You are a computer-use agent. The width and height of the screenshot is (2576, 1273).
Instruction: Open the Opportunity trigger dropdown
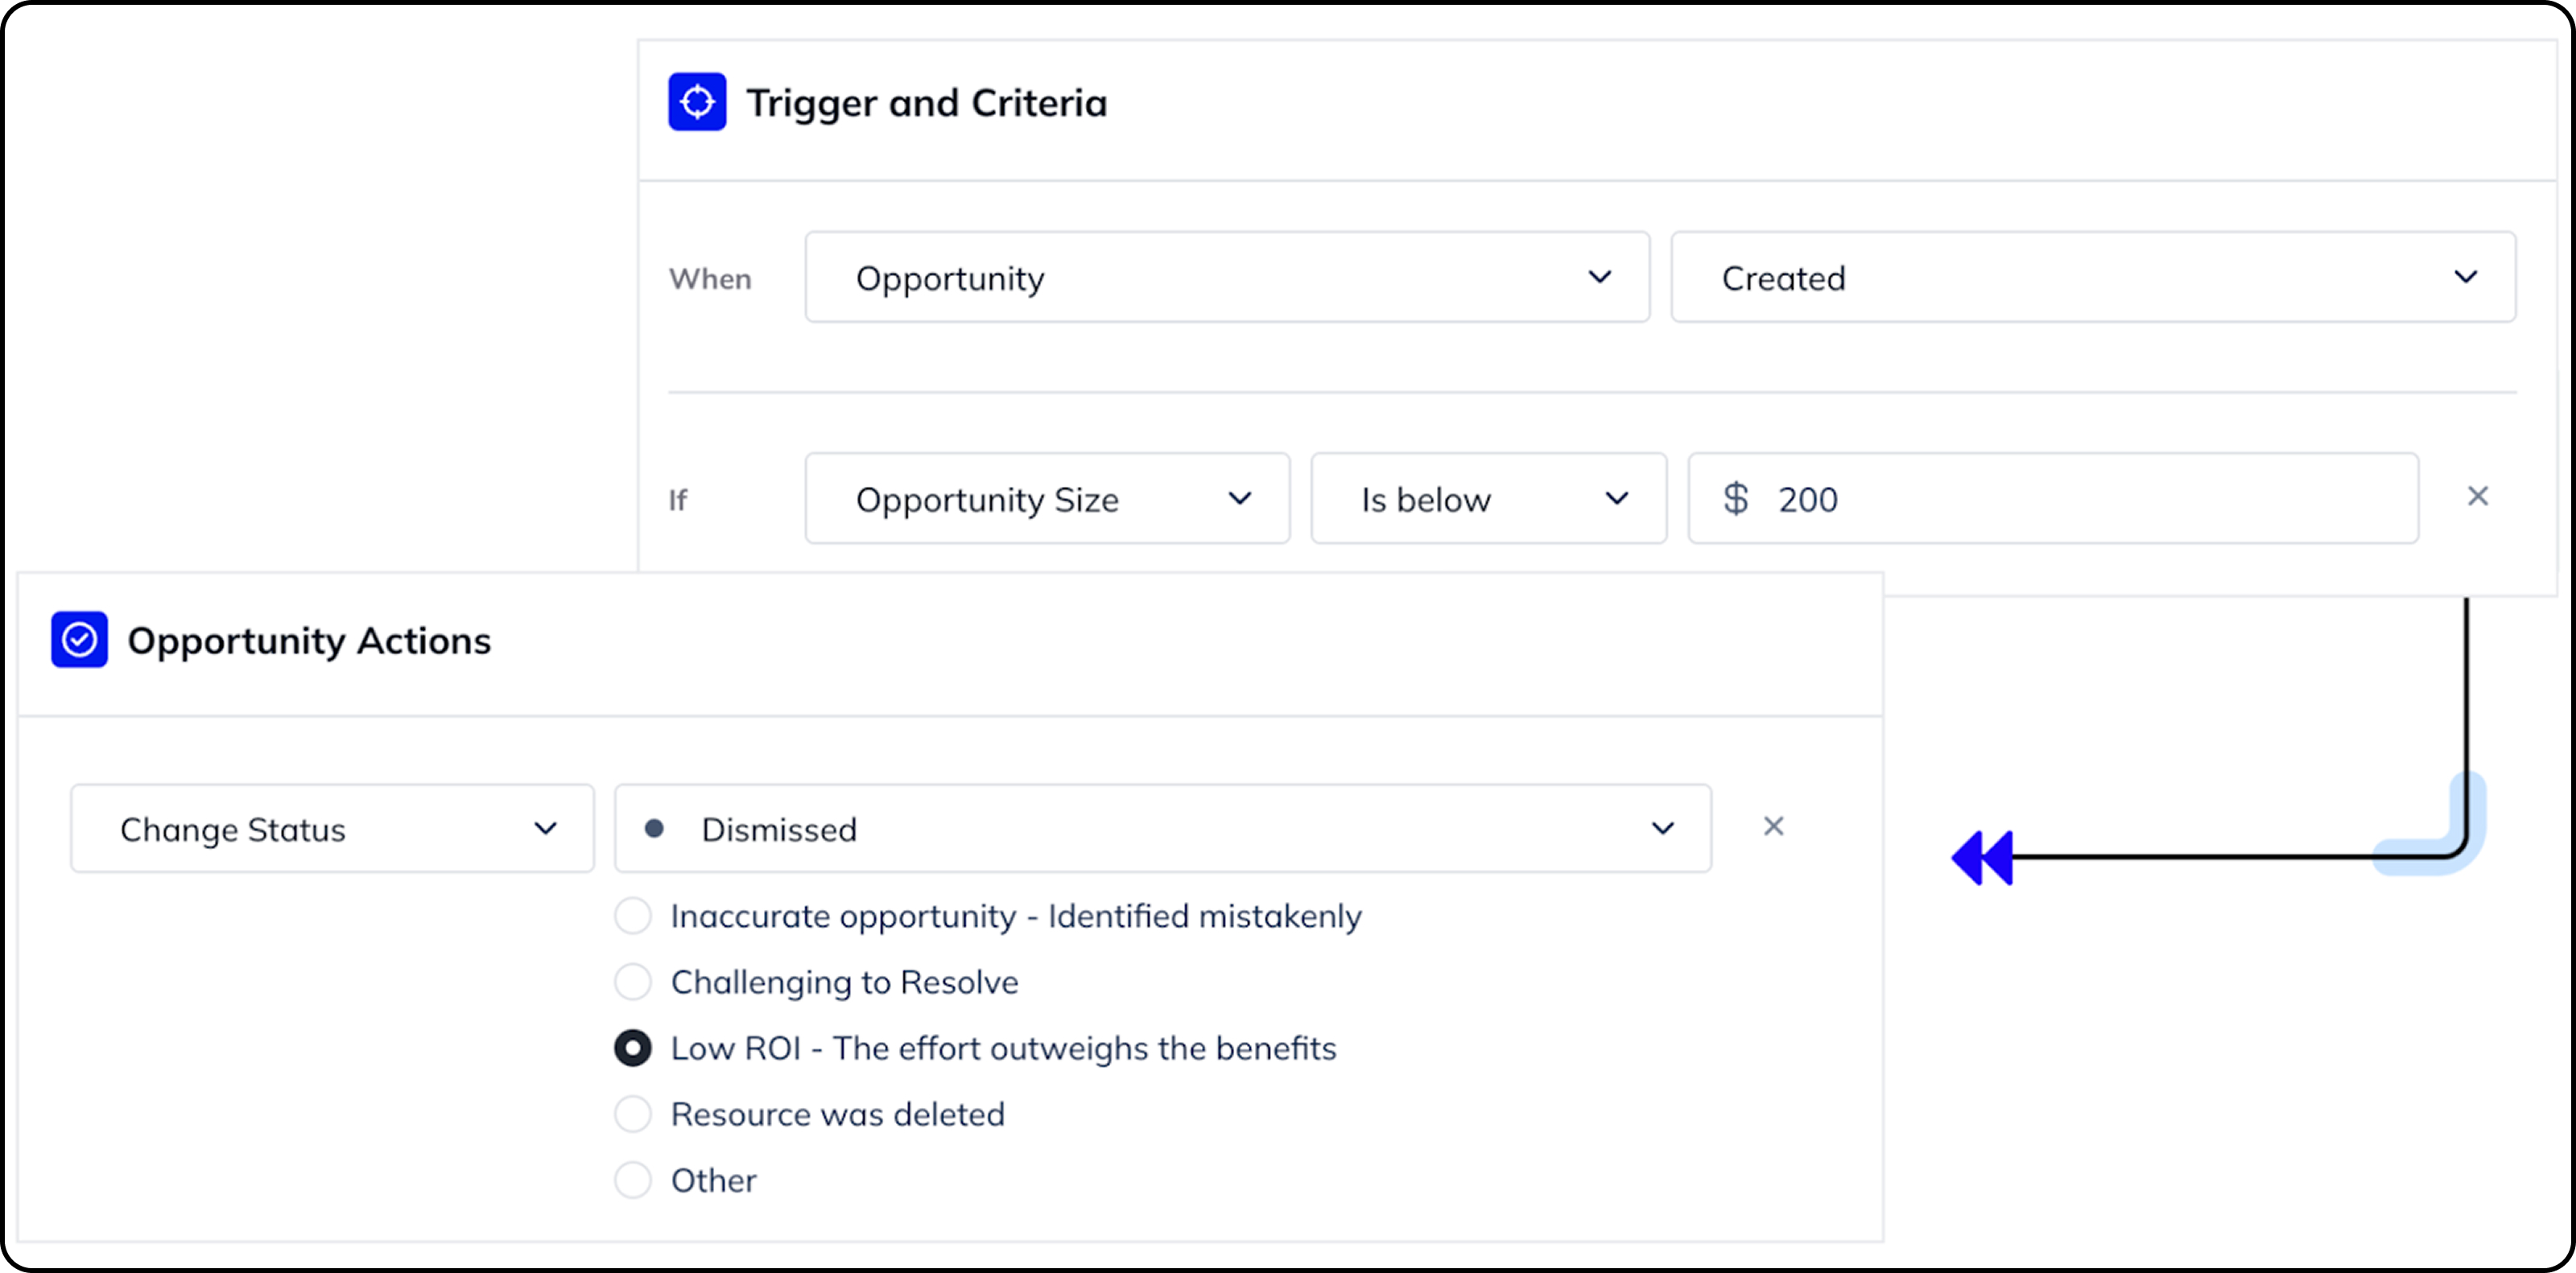(x=1226, y=278)
